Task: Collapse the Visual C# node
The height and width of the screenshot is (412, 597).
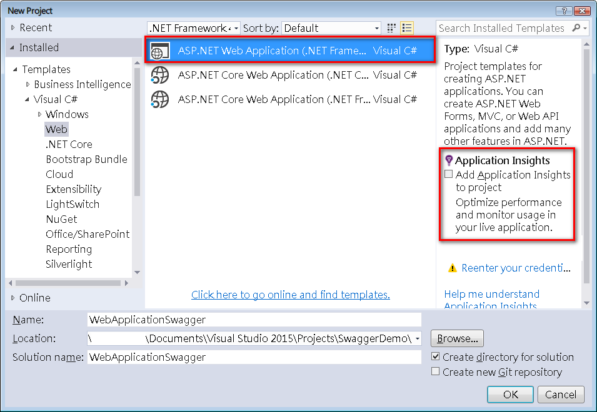Action: pyautogui.click(x=27, y=99)
